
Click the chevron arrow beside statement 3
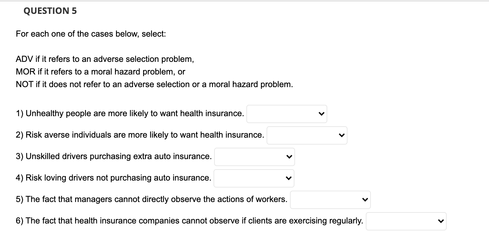point(289,157)
